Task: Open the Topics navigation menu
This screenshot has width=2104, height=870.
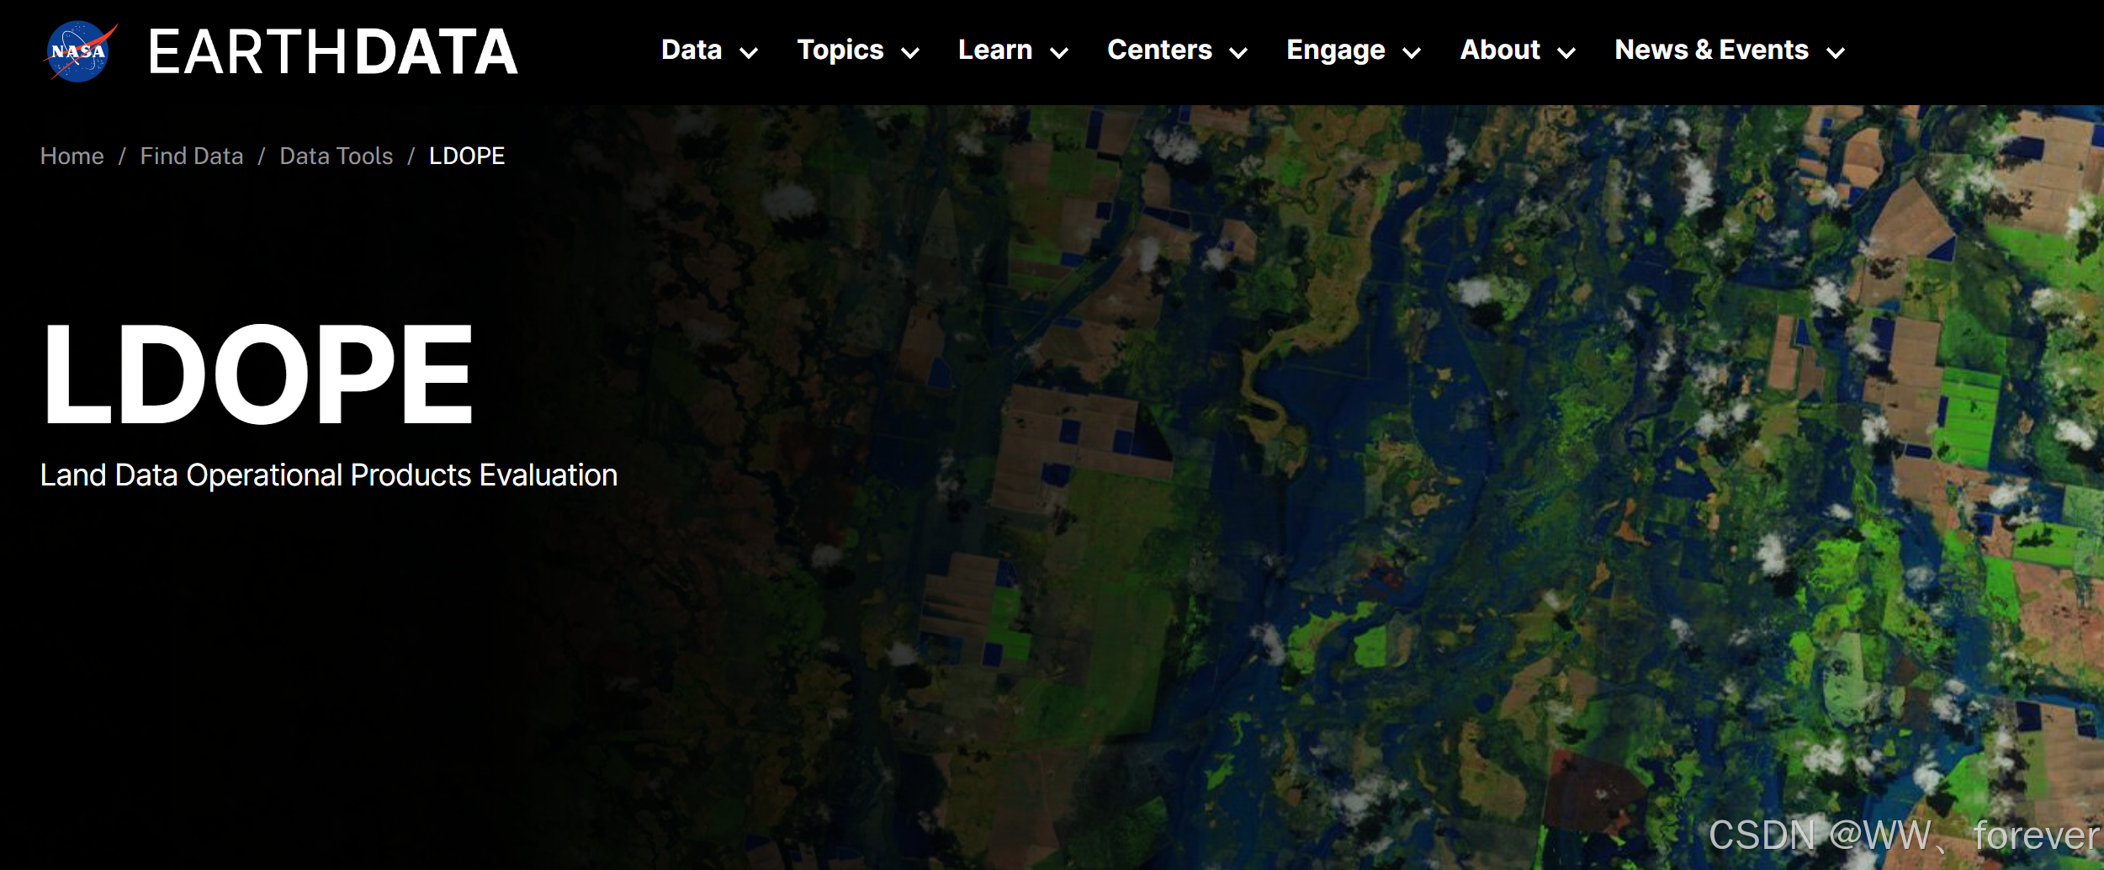Action: (840, 50)
